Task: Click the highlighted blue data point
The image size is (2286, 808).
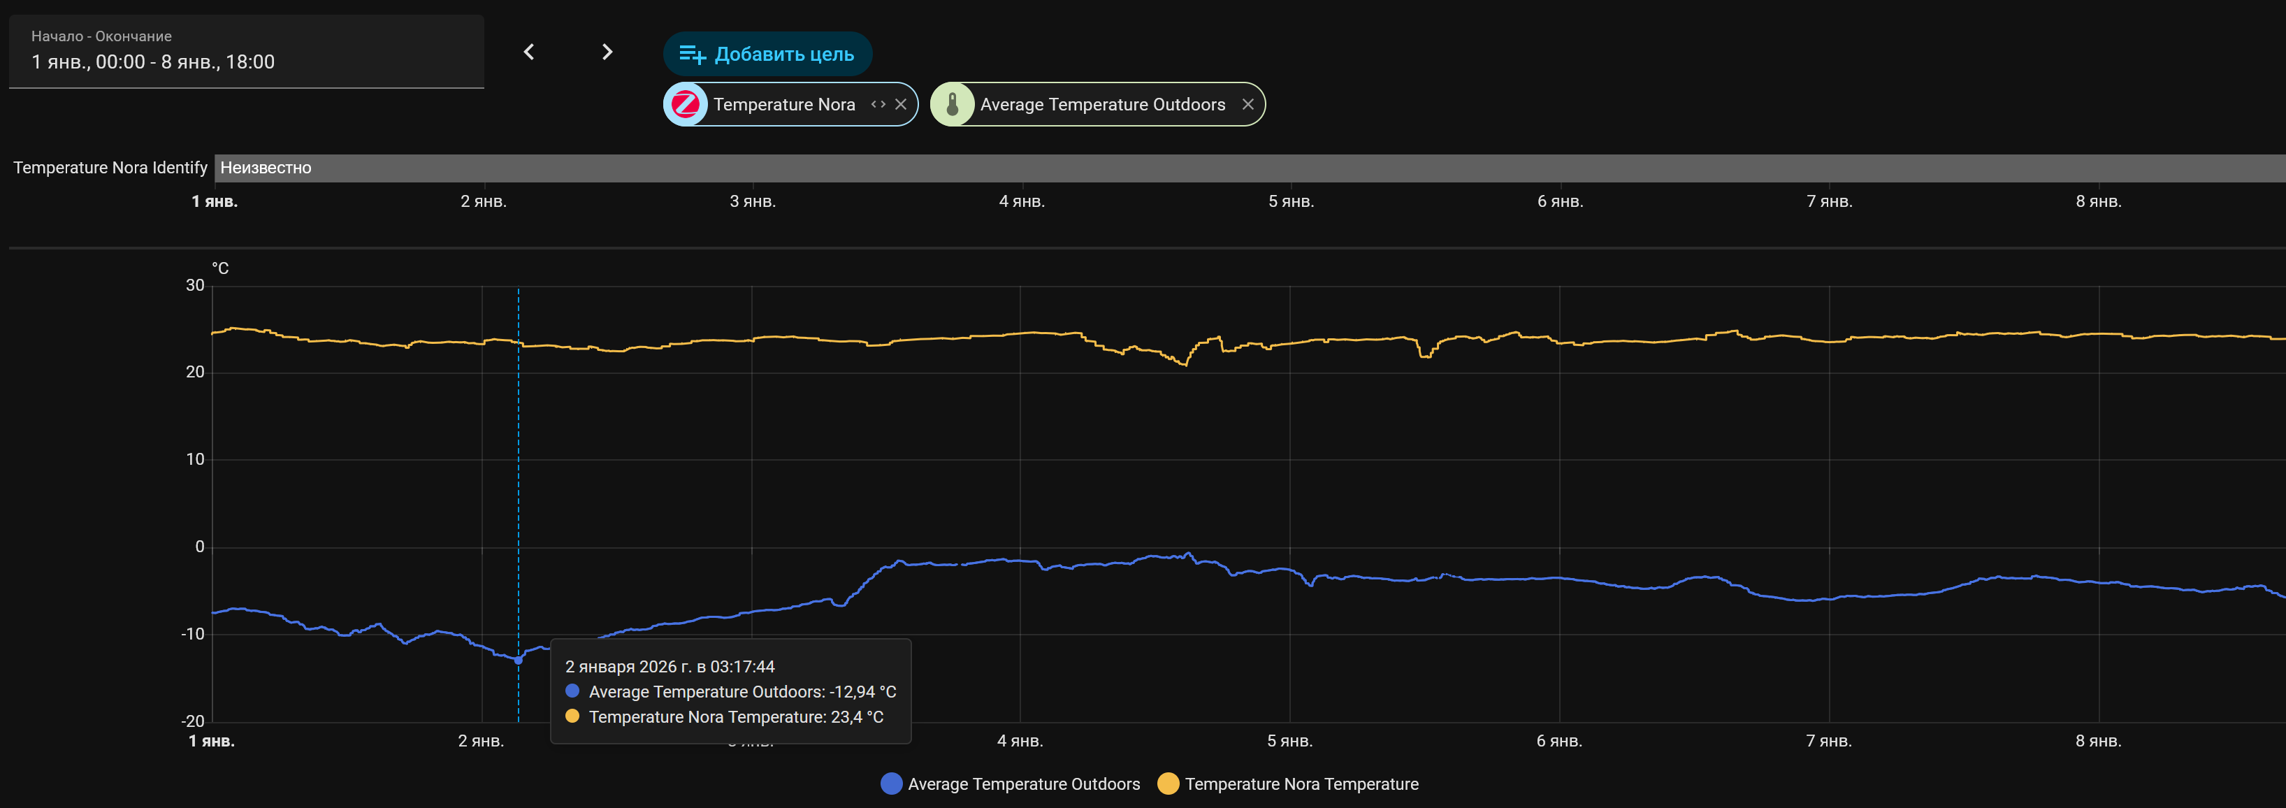Action: (519, 660)
